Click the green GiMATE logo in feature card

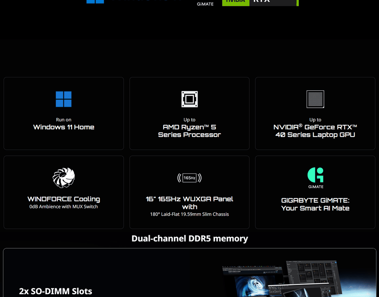click(x=315, y=178)
